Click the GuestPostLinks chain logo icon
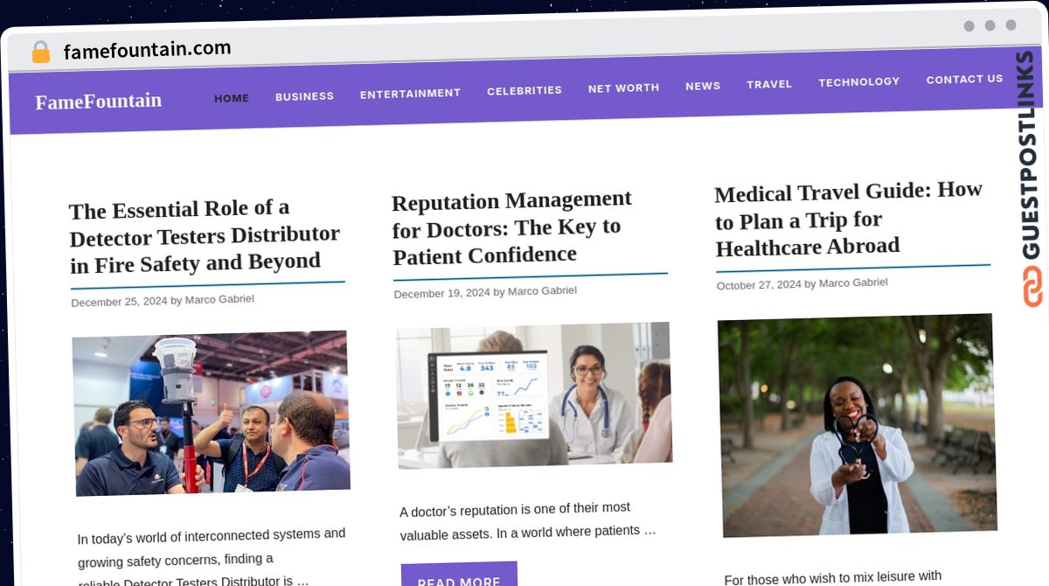Screen dimensions: 1049x586 tap(1032, 287)
